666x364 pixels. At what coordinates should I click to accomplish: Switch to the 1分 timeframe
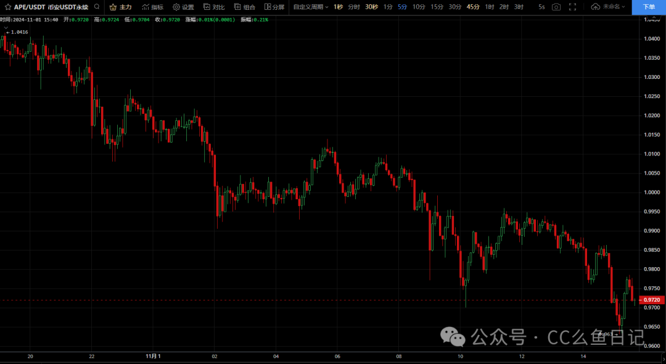pyautogui.click(x=388, y=7)
